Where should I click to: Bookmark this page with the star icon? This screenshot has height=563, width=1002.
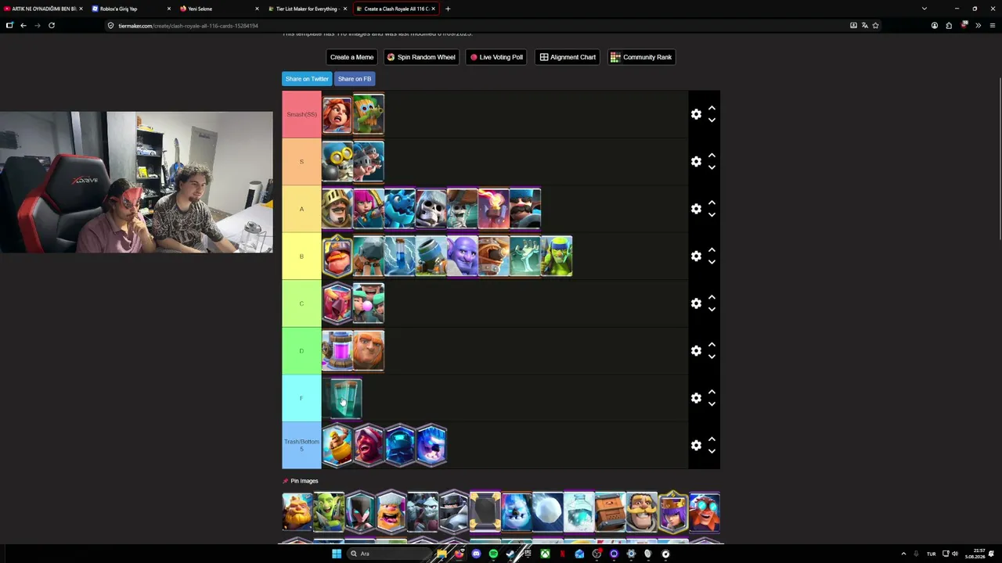(x=875, y=25)
